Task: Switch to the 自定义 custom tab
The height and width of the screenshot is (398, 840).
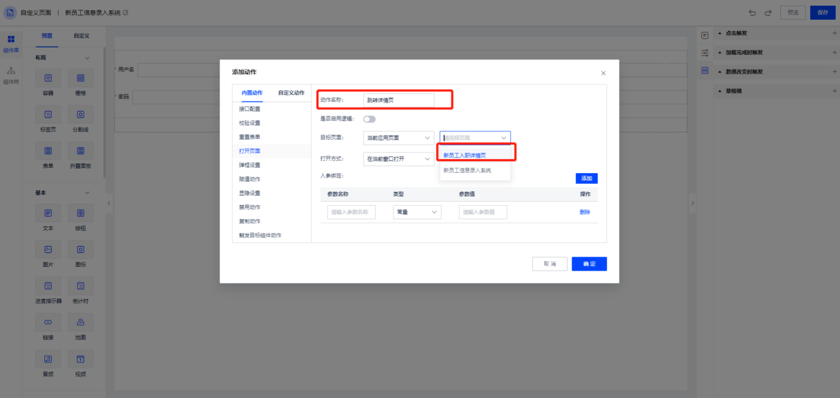Action: pyautogui.click(x=81, y=36)
